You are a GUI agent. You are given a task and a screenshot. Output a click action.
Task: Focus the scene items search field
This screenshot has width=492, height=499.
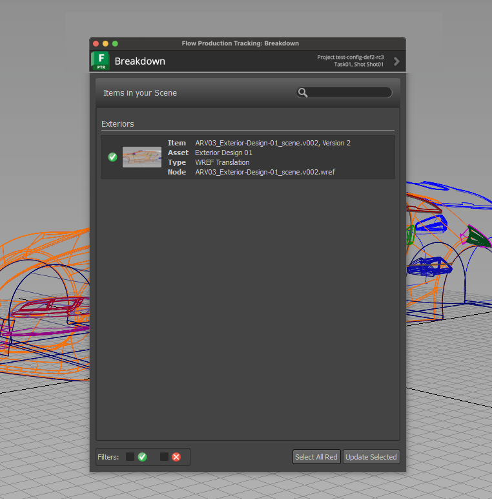pos(344,92)
